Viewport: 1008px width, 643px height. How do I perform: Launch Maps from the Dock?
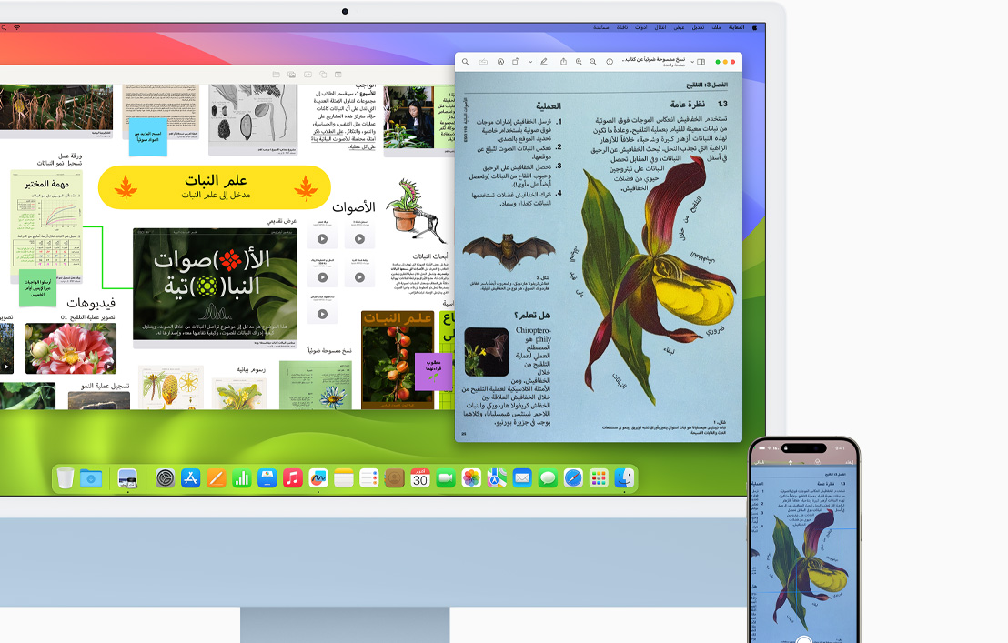497,478
